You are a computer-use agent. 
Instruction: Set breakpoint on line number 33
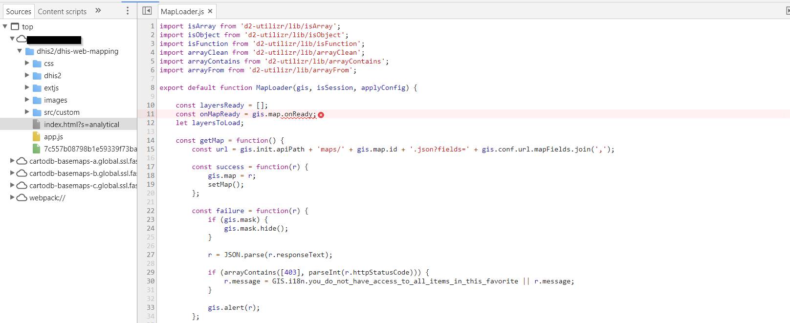[x=150, y=307]
